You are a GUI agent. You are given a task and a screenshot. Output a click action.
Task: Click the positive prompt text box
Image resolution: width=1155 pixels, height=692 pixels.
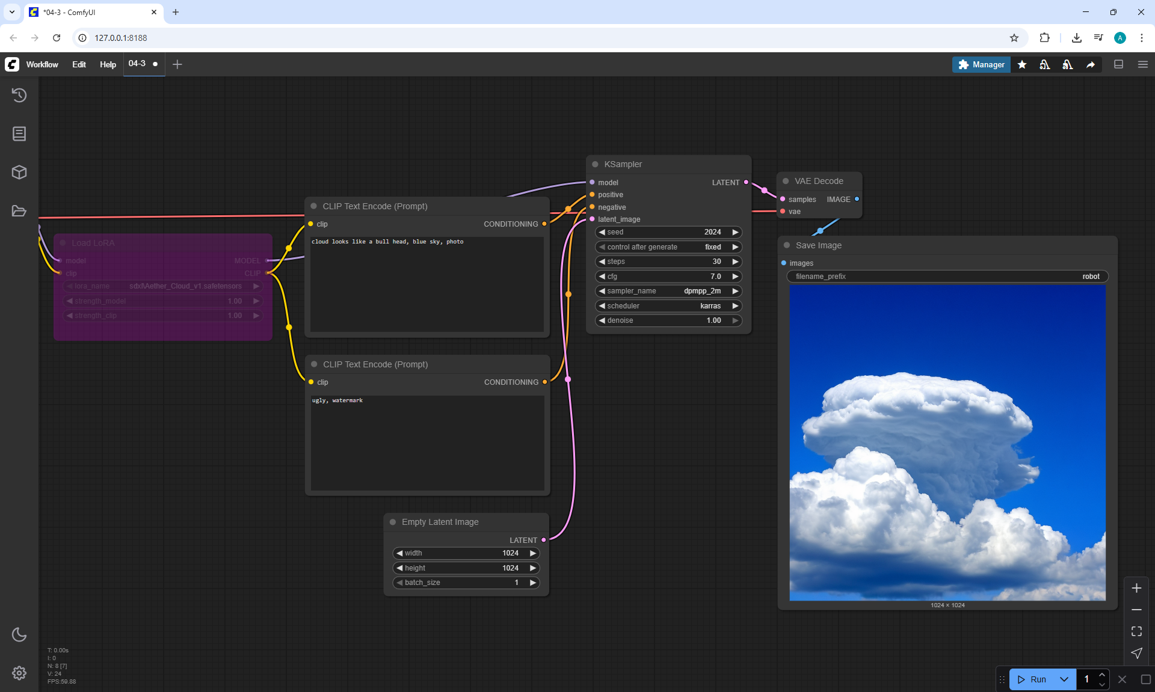pos(427,283)
